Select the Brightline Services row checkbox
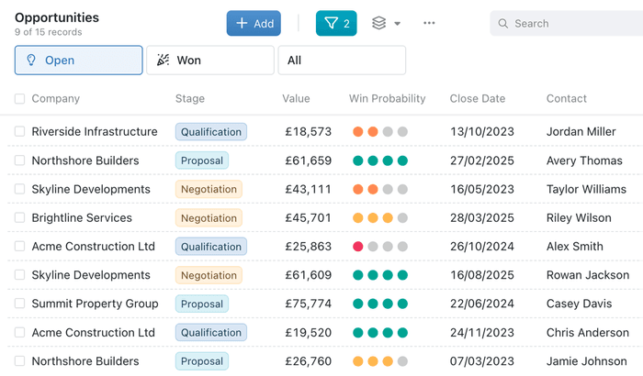This screenshot has height=376, width=643. click(19, 218)
